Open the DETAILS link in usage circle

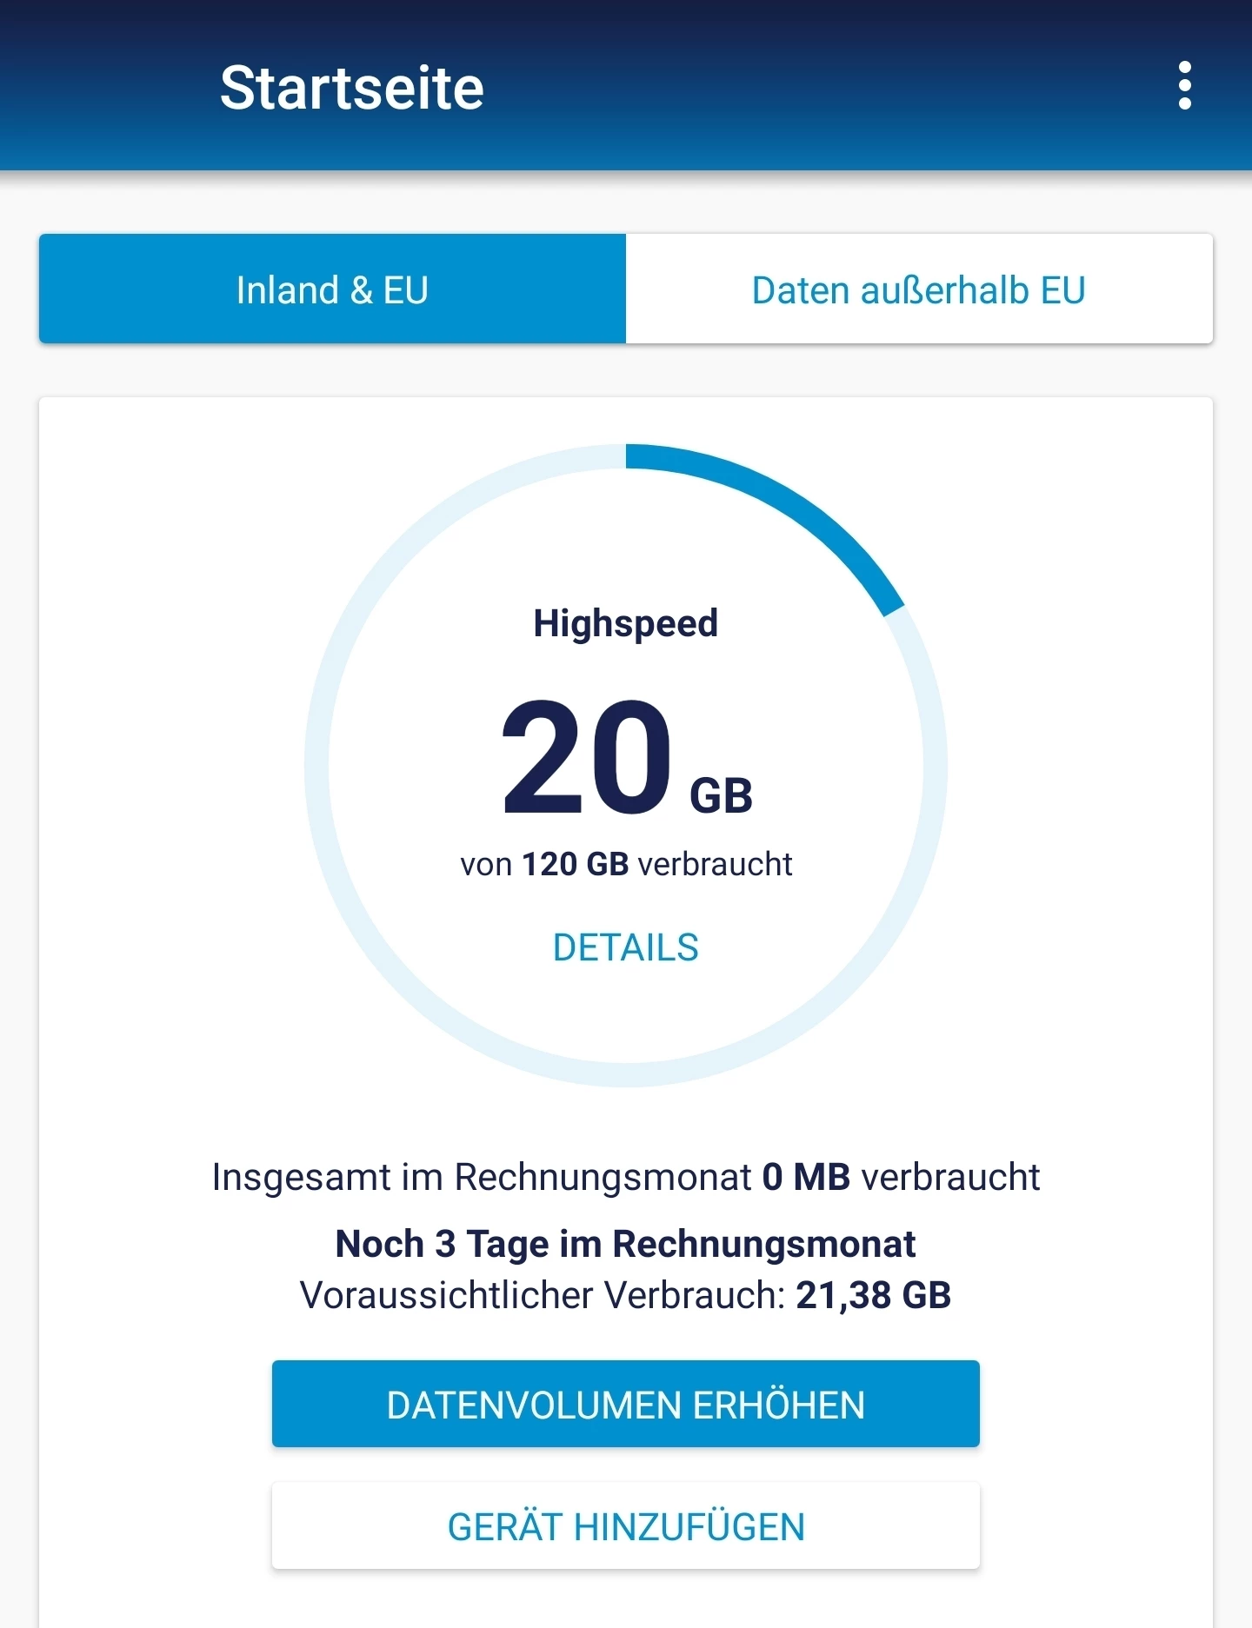point(626,947)
